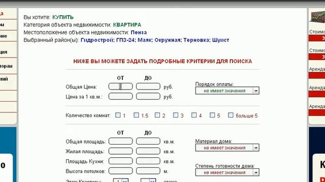The width and height of the screenshot is (325, 182).
Task: Open the 'Этаж Квартиры' from-floor dropdown
Action: click(121, 180)
